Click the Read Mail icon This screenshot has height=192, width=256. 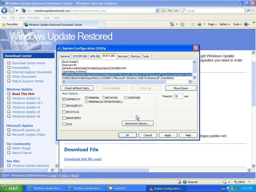pyautogui.click(x=192, y=24)
